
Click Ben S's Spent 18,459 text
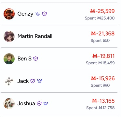100,63
